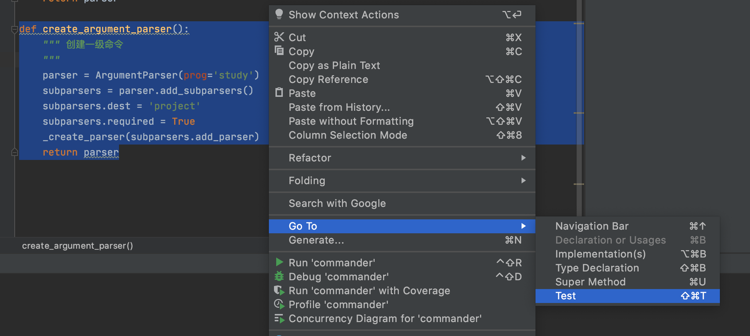This screenshot has height=336, width=750.
Task: Click ArgumentParser in code
Action: [x=137, y=75]
